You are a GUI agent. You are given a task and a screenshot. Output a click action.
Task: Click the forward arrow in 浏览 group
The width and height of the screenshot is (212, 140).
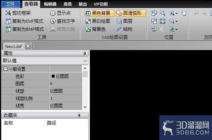(x=204, y=13)
